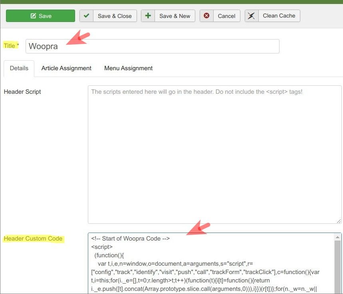Click the checkmark icon on Save & Close

(86, 16)
